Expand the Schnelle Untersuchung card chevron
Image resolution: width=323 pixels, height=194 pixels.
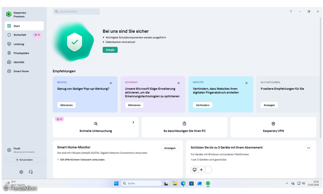133,122
